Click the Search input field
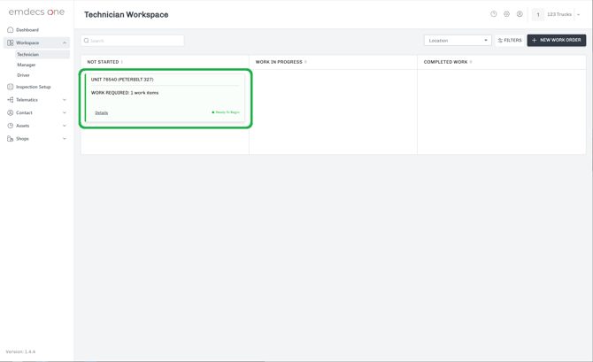The image size is (593, 362). tap(133, 41)
